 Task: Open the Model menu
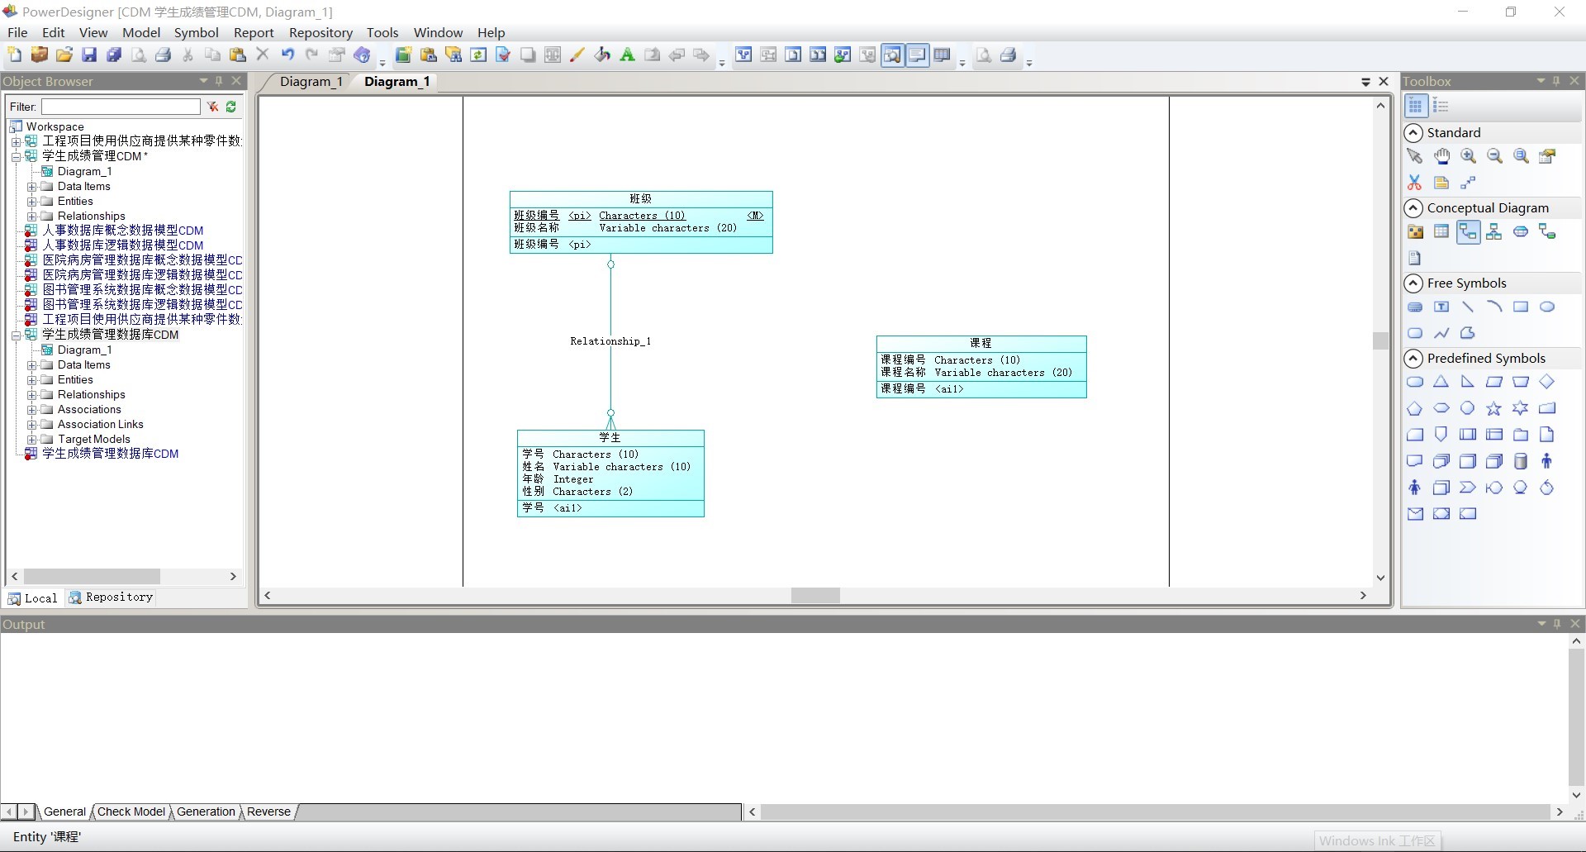point(141,33)
